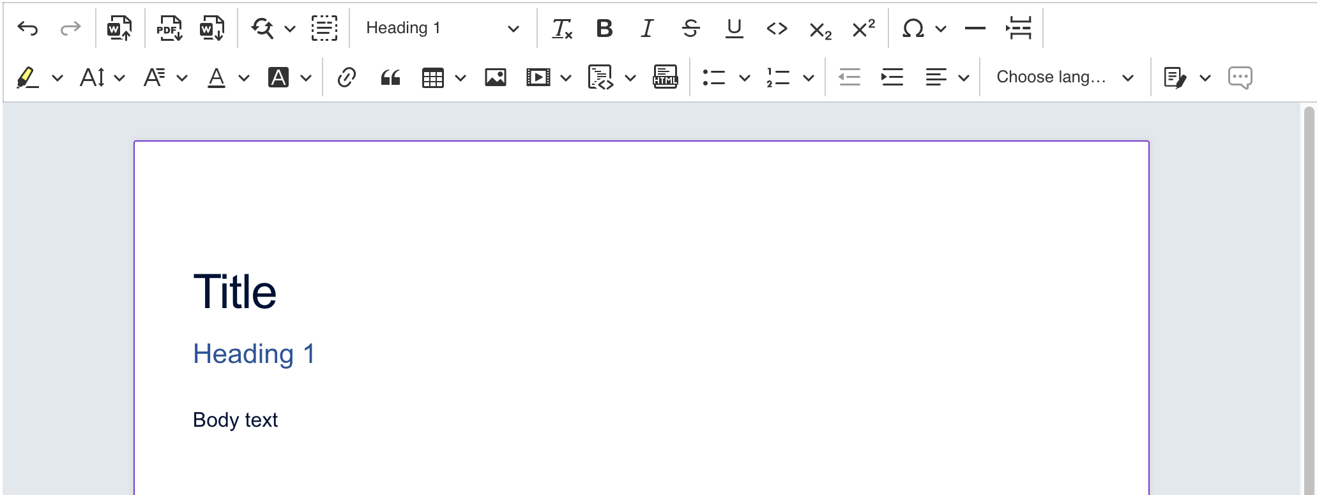Expand Code block language arrow
Image resolution: width=1317 pixels, height=495 pixels.
click(x=630, y=78)
